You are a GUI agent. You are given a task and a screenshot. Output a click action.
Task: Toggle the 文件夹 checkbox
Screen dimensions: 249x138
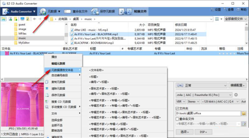pos(177,108)
